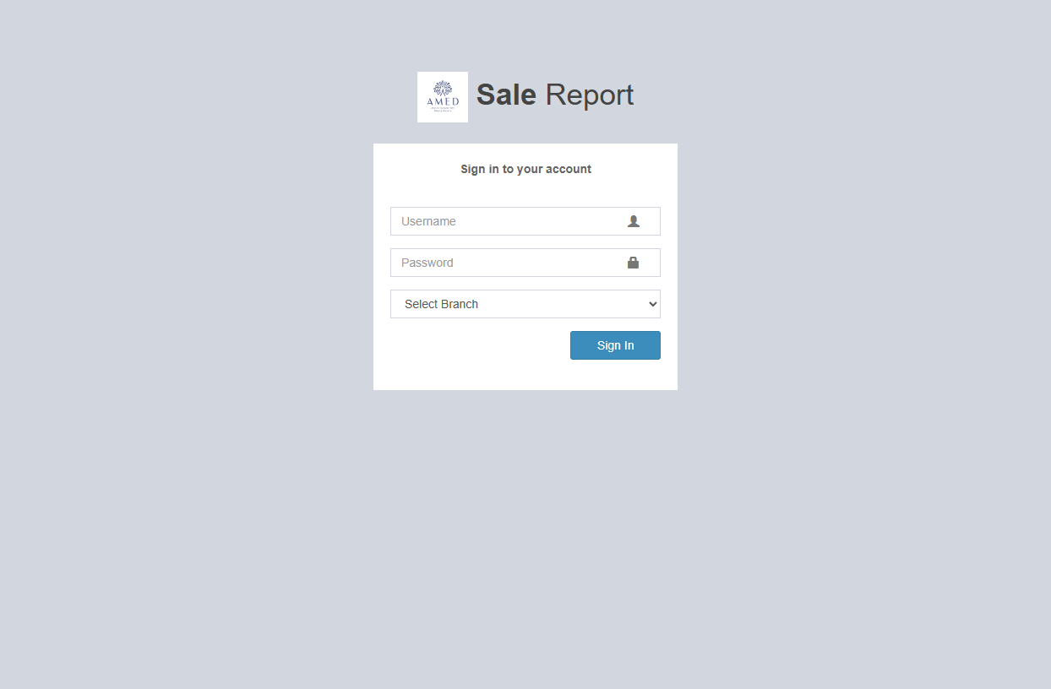Click the word "Report" in the title
1051x689 pixels.
(589, 95)
